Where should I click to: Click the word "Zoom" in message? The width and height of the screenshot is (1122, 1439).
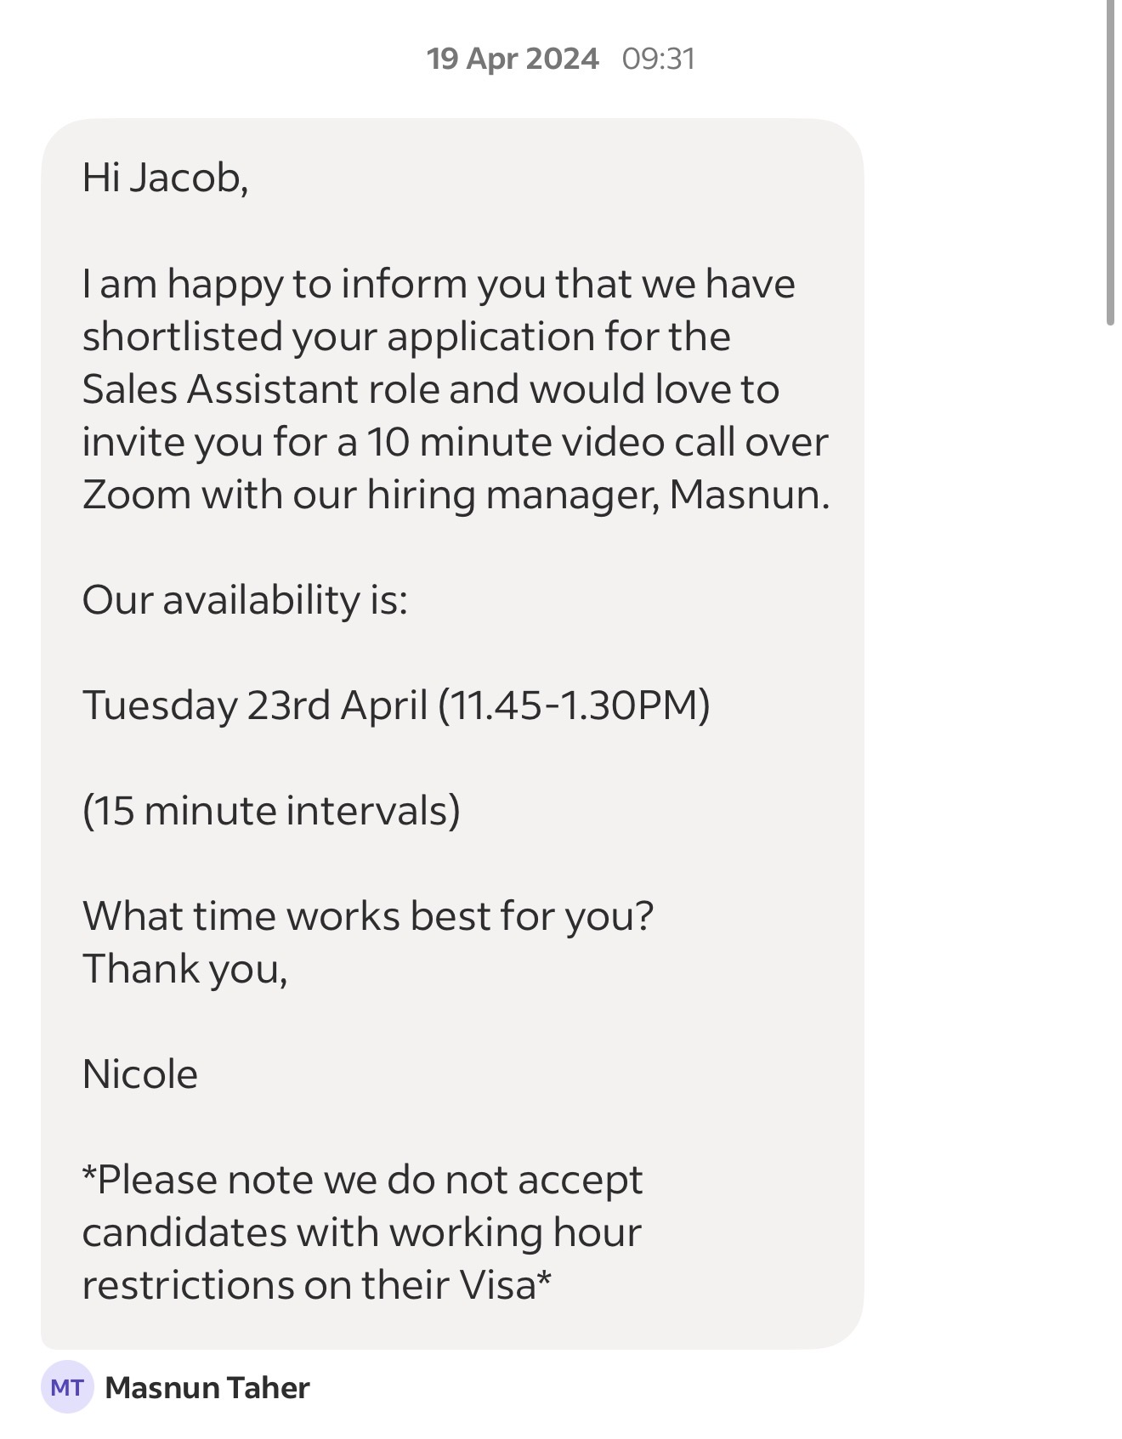click(x=136, y=495)
